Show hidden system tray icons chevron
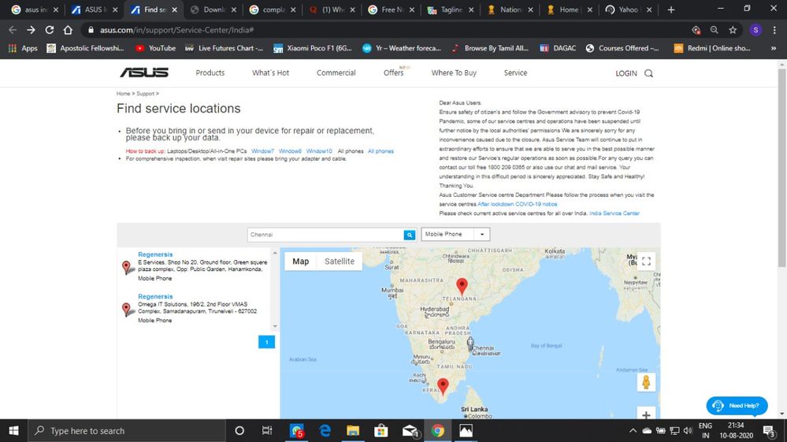The image size is (787, 442). pos(633,430)
